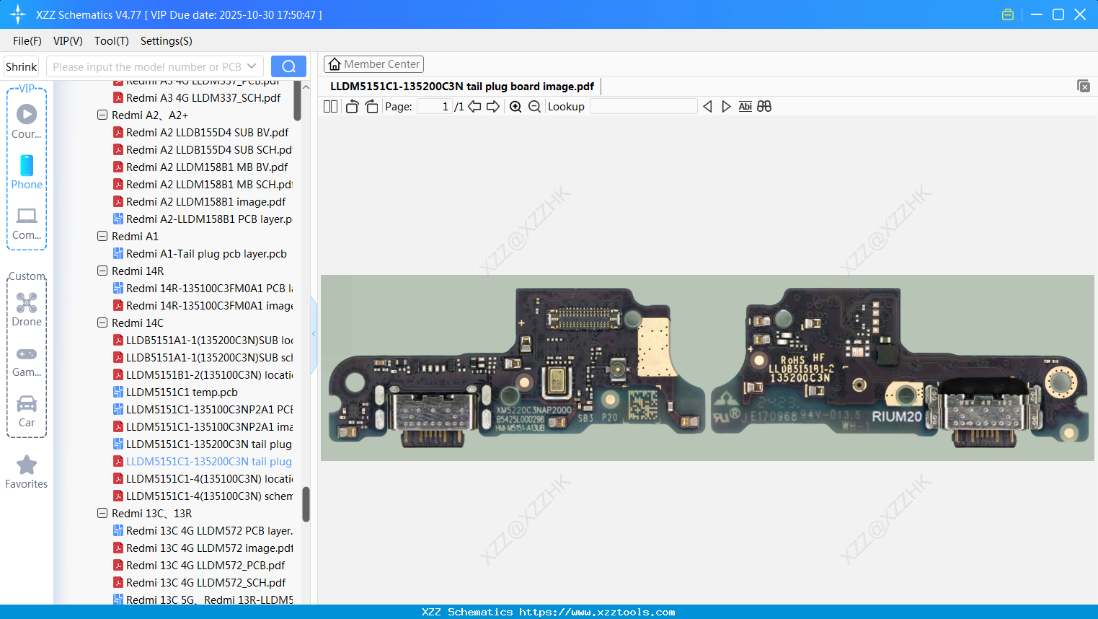1098x619 pixels.
Task: Open the model number search dropdown
Action: coord(252,66)
